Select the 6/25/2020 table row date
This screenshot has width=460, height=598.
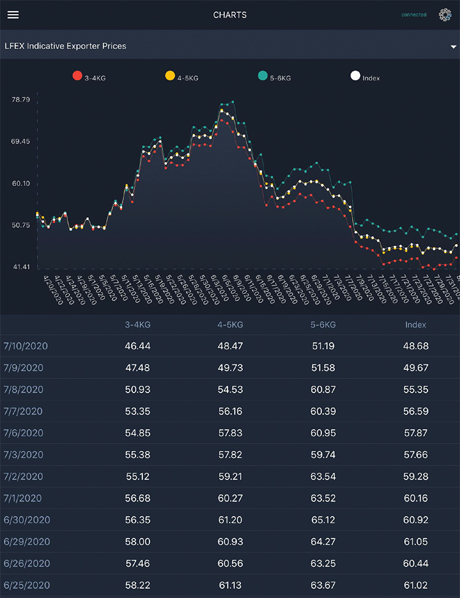(x=27, y=585)
